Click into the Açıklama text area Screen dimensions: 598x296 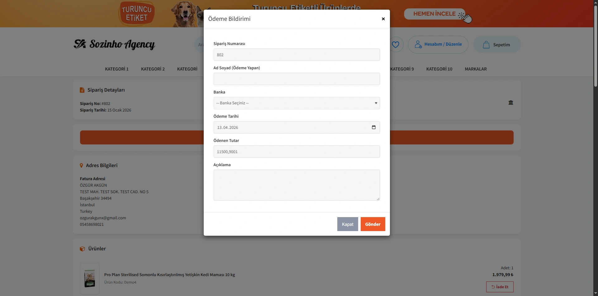[296, 185]
